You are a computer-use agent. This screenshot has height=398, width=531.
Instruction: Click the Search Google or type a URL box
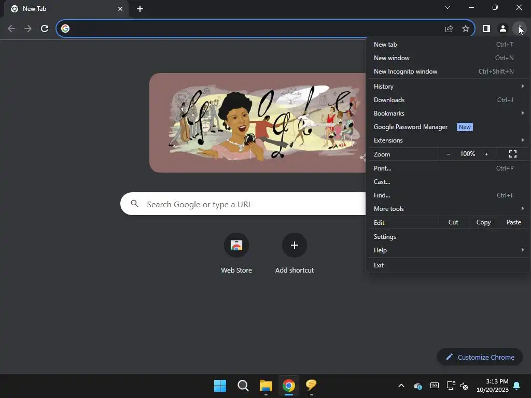(x=243, y=204)
